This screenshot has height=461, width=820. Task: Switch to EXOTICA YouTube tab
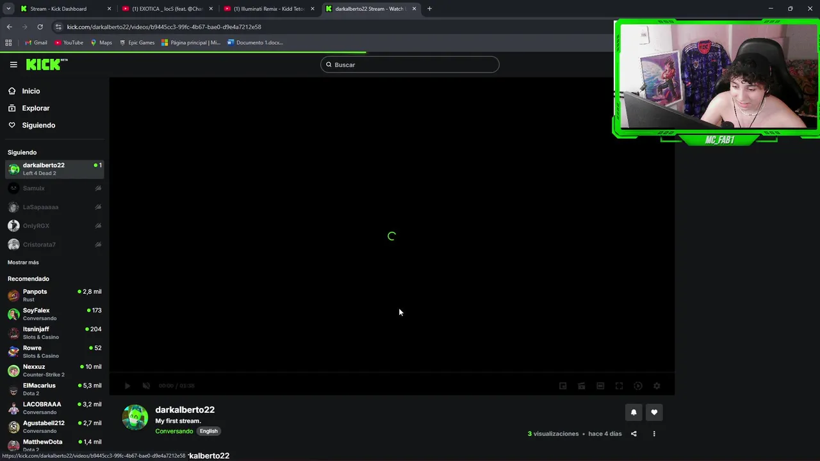tap(167, 9)
